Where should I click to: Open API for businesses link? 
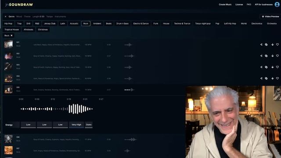click(x=263, y=4)
